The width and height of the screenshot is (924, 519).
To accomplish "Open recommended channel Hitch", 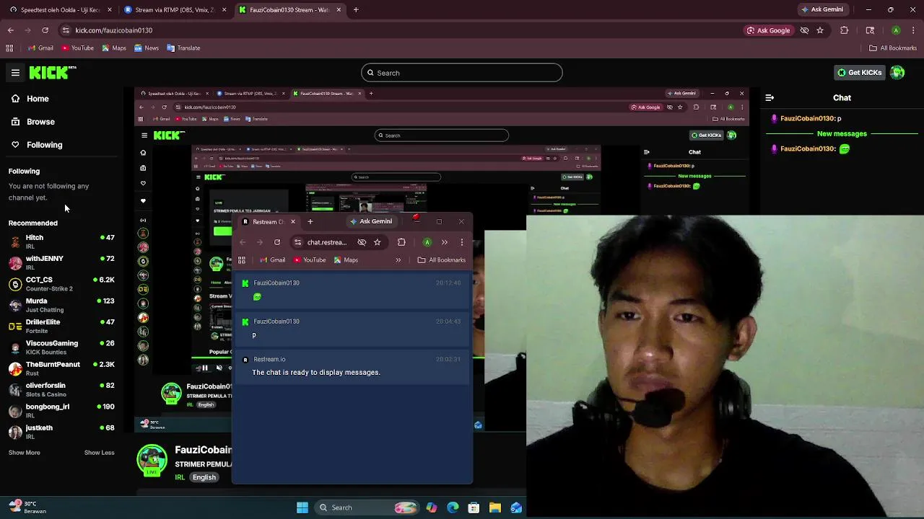I will [61, 241].
